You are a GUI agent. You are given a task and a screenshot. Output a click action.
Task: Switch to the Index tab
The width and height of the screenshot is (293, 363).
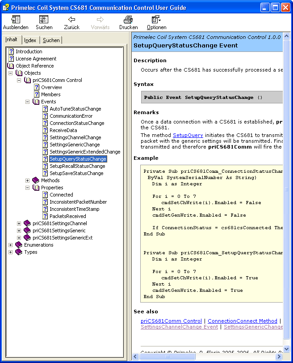[30, 40]
